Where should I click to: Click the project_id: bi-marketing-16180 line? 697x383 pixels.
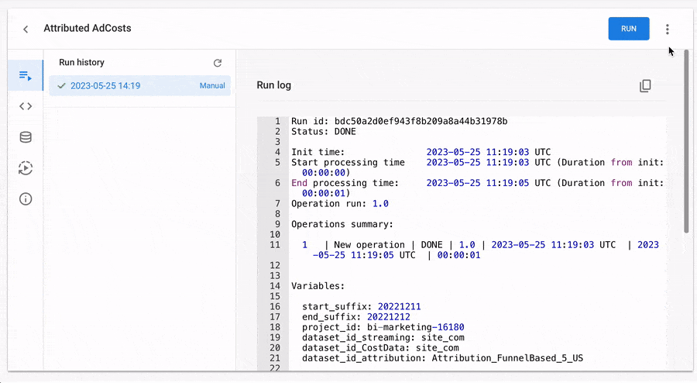tap(383, 327)
